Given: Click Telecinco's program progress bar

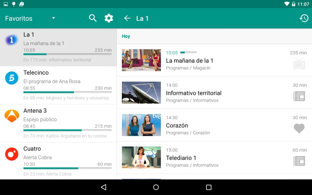Looking at the screenshot, I should [68, 92].
